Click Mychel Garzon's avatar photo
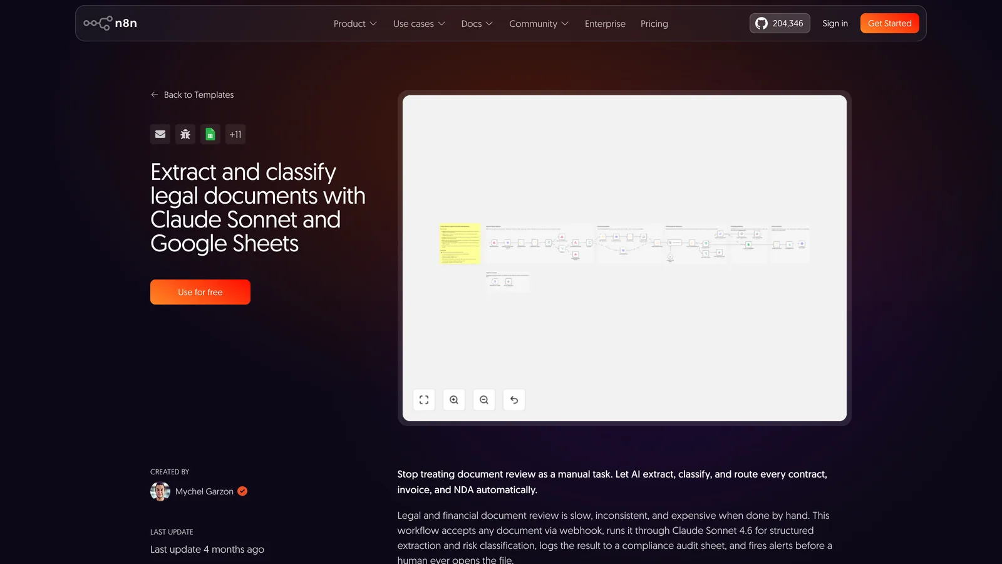Image resolution: width=1002 pixels, height=564 pixels. pos(160,491)
